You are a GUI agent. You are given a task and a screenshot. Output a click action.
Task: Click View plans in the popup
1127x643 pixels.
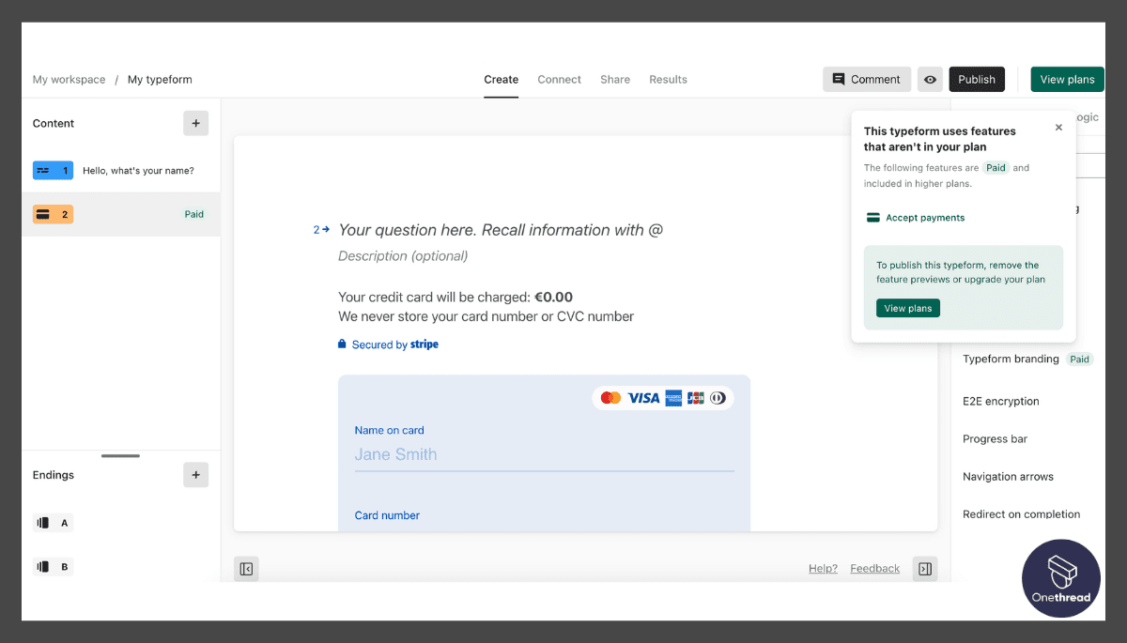pyautogui.click(x=907, y=309)
